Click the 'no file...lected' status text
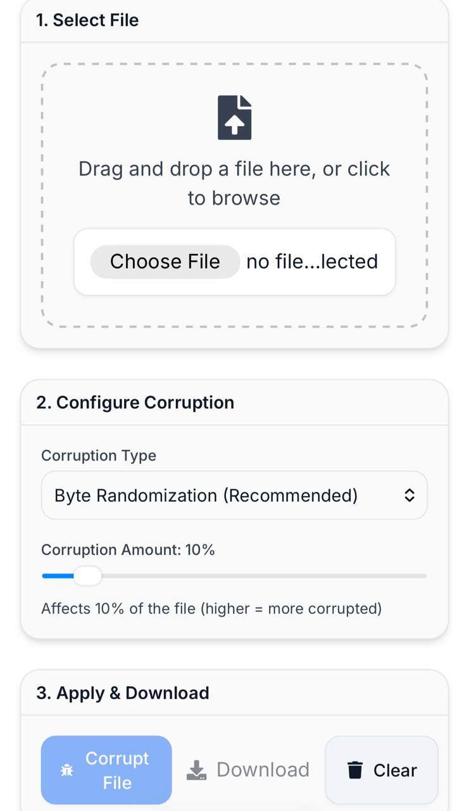Screen dimensions: 469x811 311,262
